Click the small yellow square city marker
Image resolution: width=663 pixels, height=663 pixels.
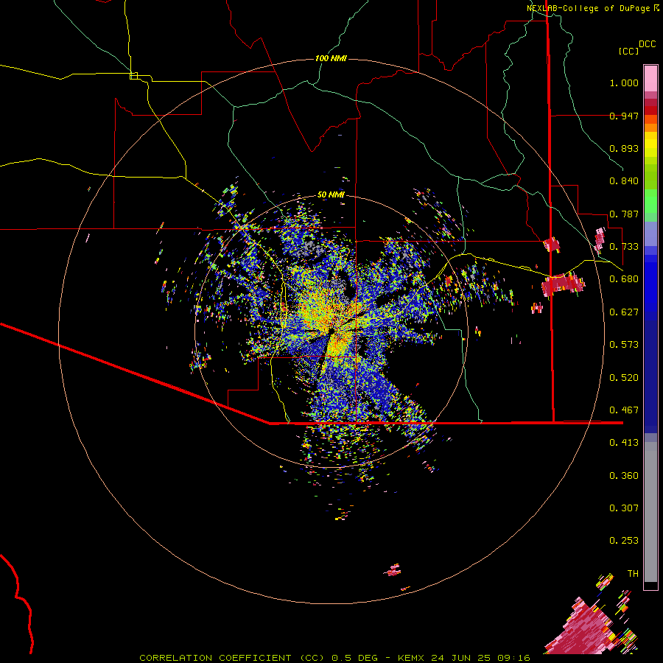(x=133, y=76)
